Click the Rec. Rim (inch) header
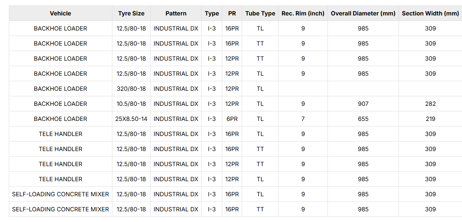 tap(303, 13)
